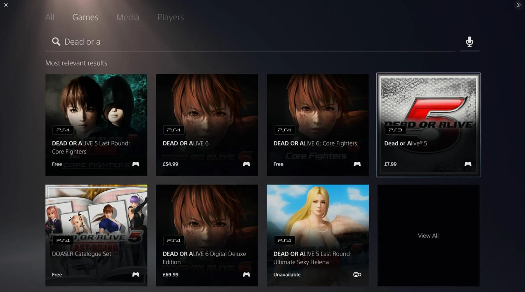Image resolution: width=525 pixels, height=292 pixels.
Task: Click the search magnifier icon
Action: (x=55, y=41)
